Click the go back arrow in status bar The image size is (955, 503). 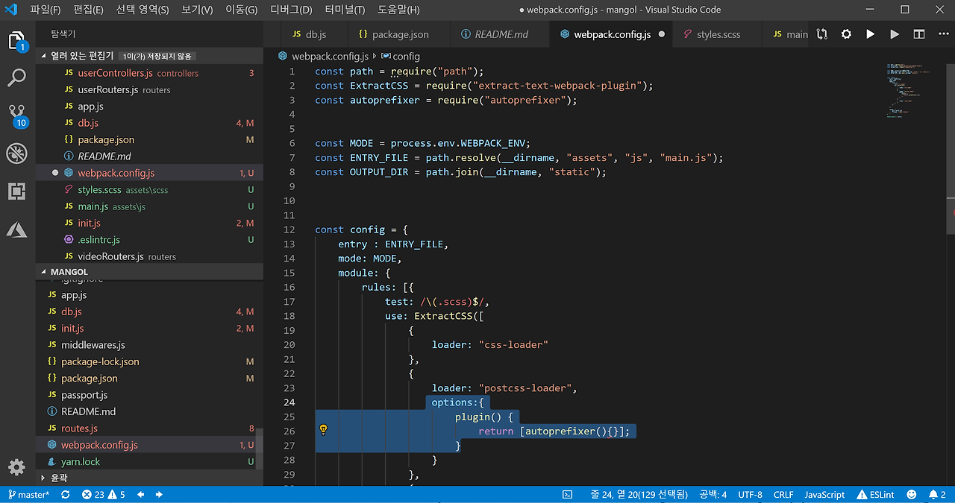tap(140, 495)
